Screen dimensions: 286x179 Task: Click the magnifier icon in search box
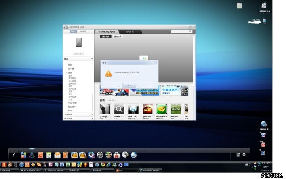(x=190, y=32)
